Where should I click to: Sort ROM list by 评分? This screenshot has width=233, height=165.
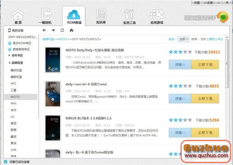tap(220, 39)
